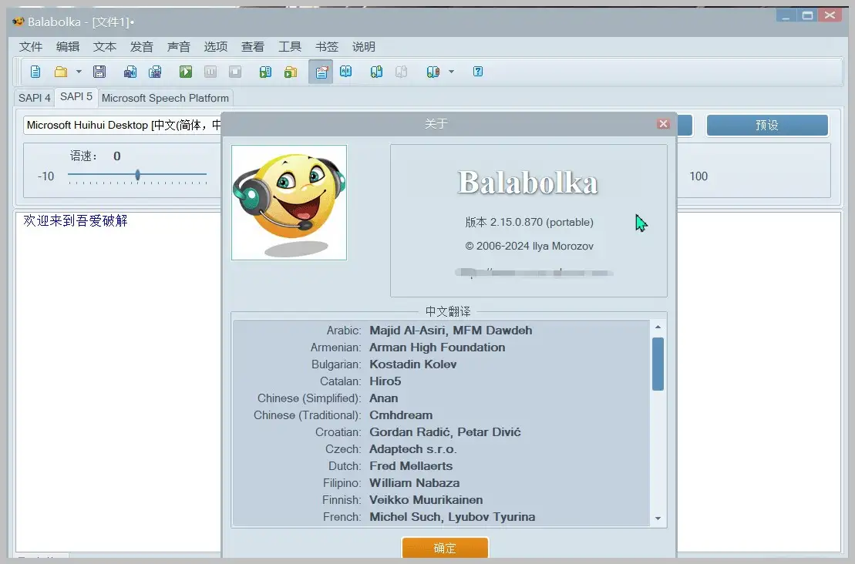Toggle the highlighted clipboard toolbar icon
This screenshot has width=855, height=564.
coord(321,72)
